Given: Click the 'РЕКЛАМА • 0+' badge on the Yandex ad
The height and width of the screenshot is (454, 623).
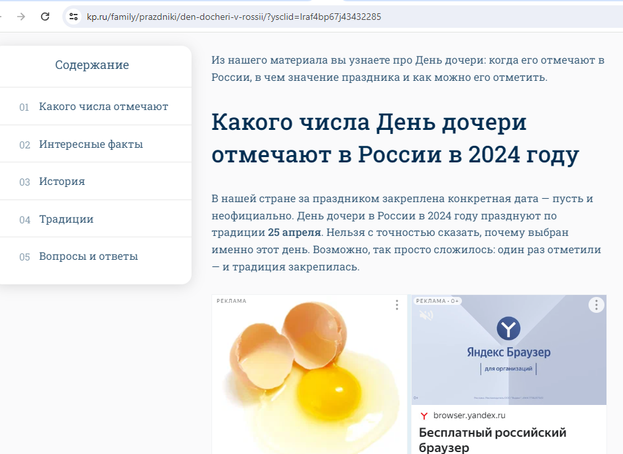Looking at the screenshot, I should coord(437,301).
